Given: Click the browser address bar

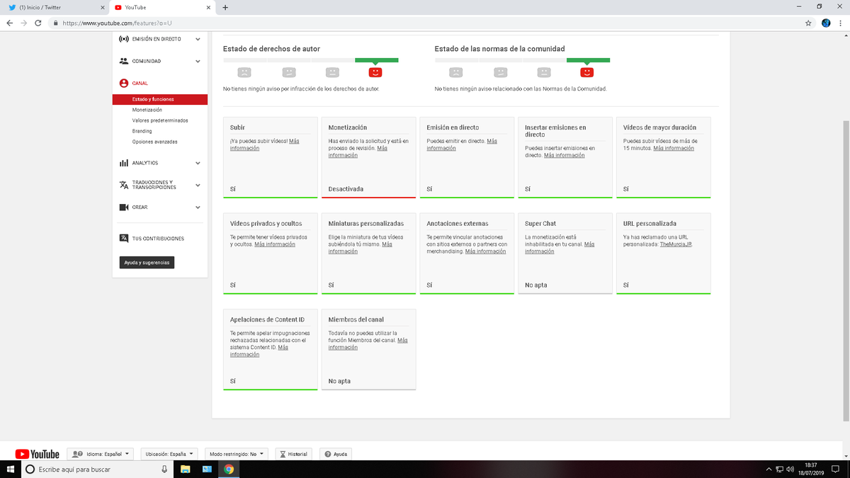Looking at the screenshot, I should tap(425, 23).
